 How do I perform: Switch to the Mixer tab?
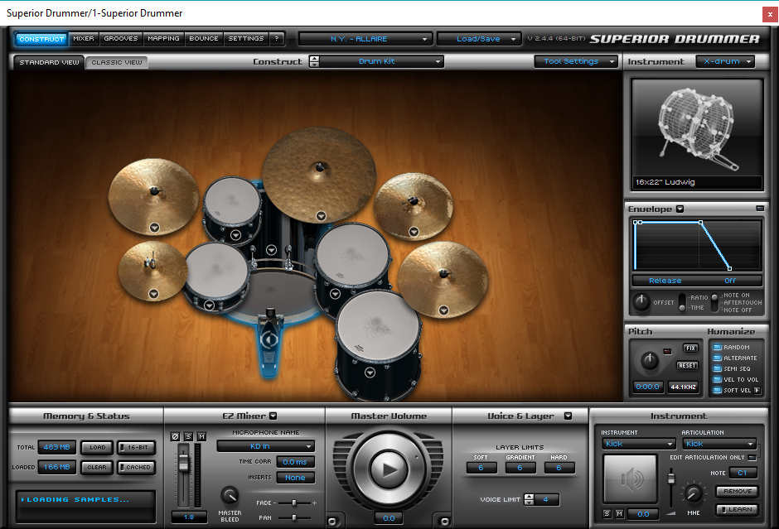click(x=84, y=38)
